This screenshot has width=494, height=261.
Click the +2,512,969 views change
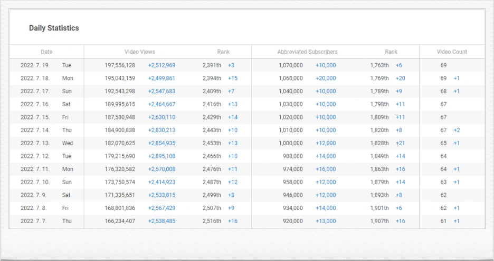point(161,65)
